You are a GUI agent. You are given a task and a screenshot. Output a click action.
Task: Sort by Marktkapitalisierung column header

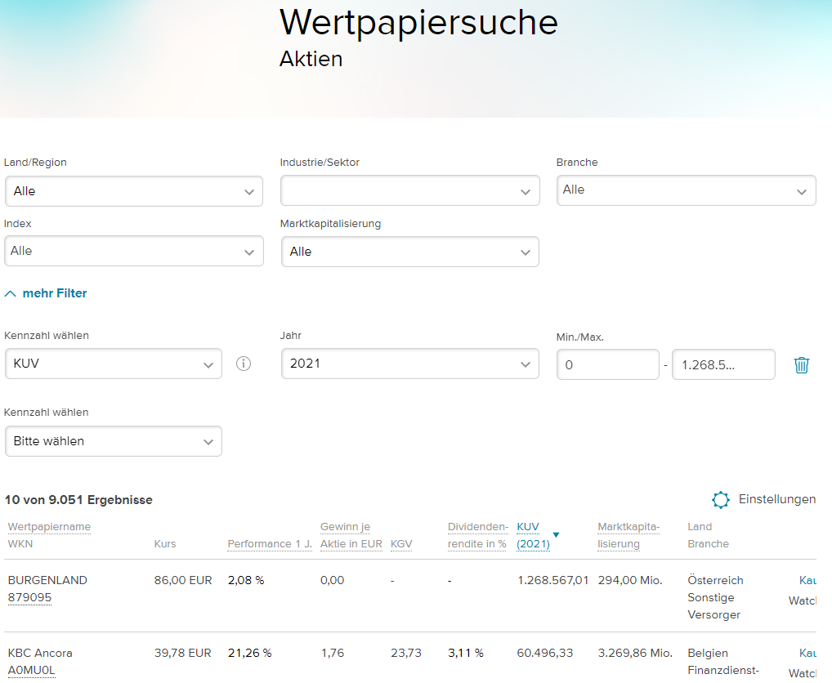pos(628,536)
